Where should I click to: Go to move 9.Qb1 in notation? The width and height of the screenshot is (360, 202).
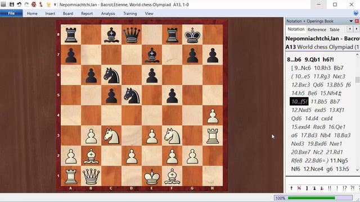(x=312, y=59)
